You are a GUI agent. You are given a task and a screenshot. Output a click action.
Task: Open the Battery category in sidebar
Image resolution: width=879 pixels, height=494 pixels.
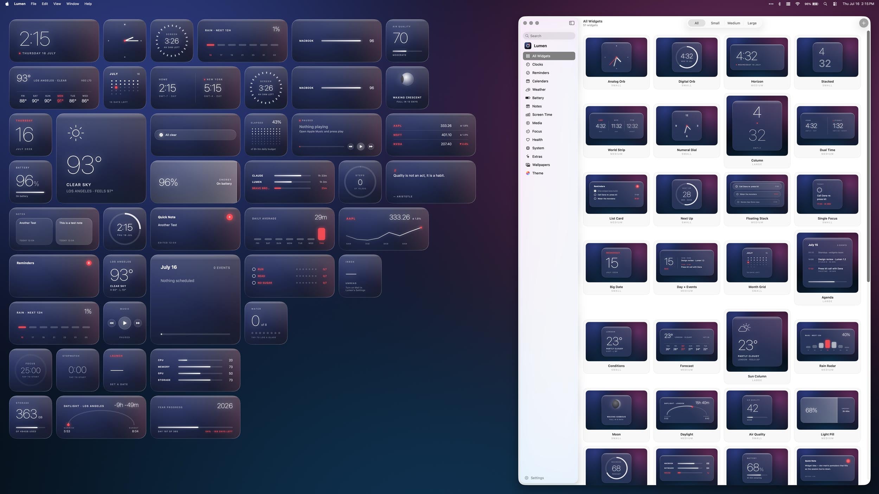pyautogui.click(x=549, y=98)
